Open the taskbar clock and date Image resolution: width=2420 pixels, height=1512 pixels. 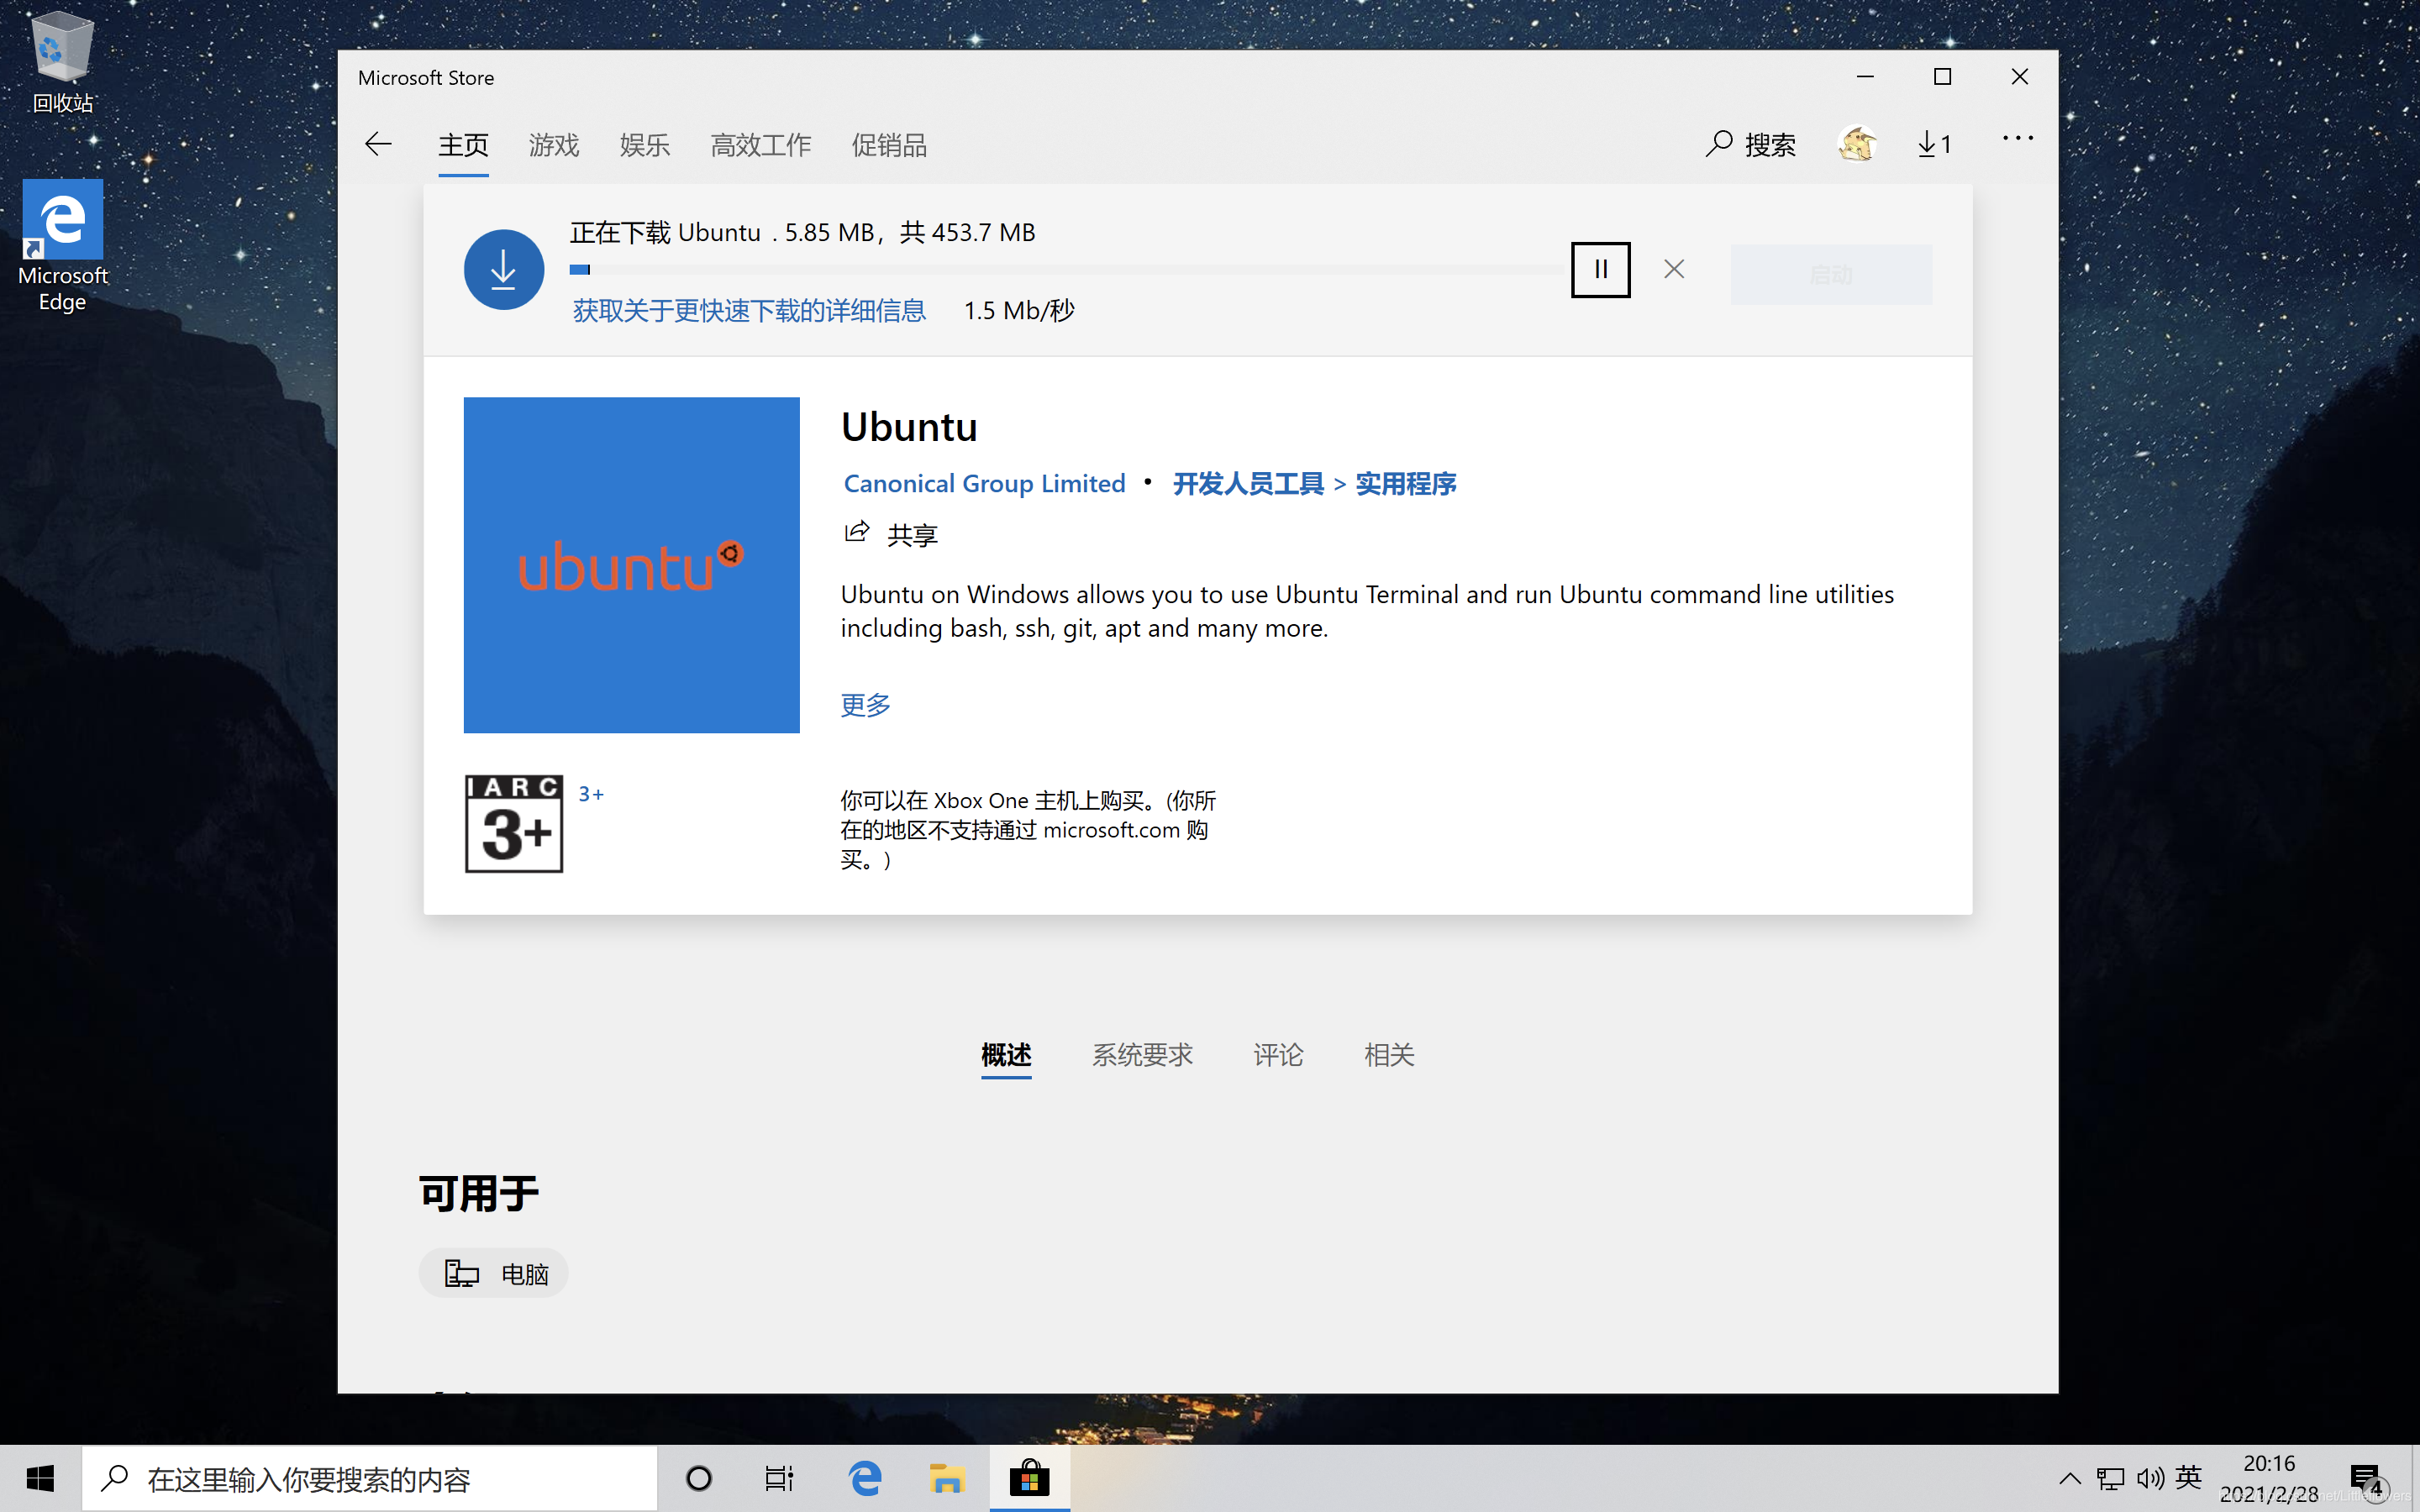[x=2269, y=1478]
